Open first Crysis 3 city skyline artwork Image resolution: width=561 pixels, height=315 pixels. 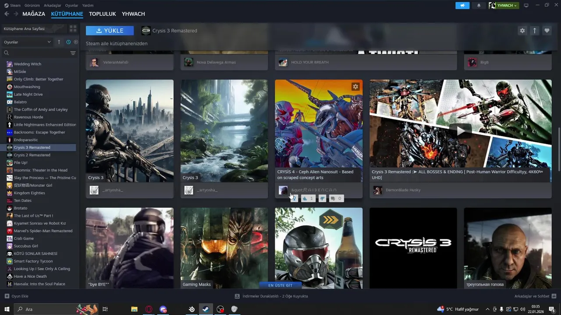pos(130,131)
